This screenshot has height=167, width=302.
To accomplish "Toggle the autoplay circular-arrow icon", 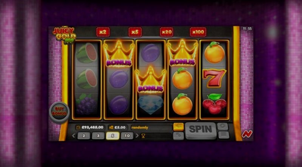I will (223, 127).
